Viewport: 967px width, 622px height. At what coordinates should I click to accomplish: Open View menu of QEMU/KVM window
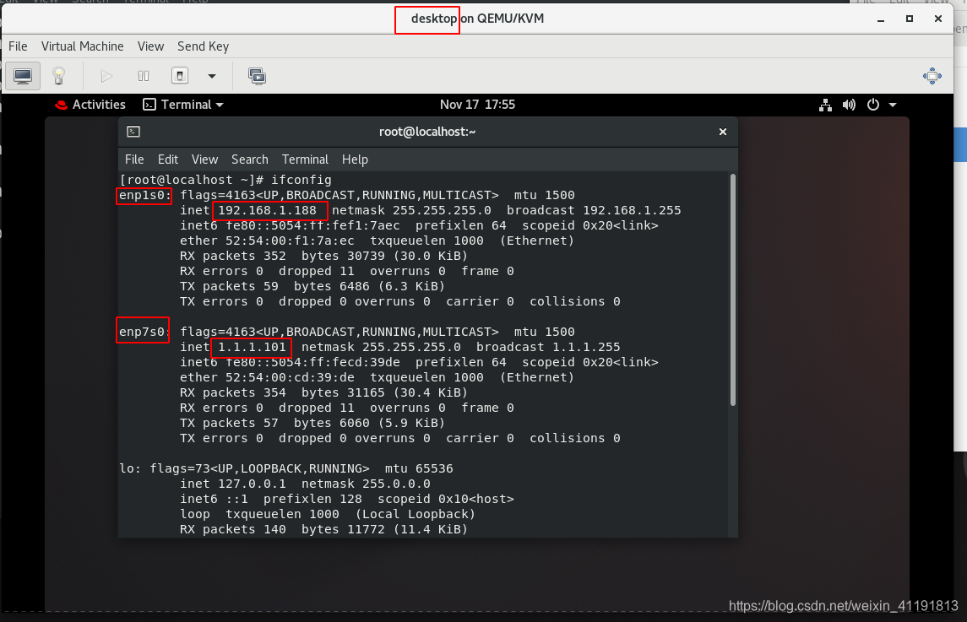point(150,46)
